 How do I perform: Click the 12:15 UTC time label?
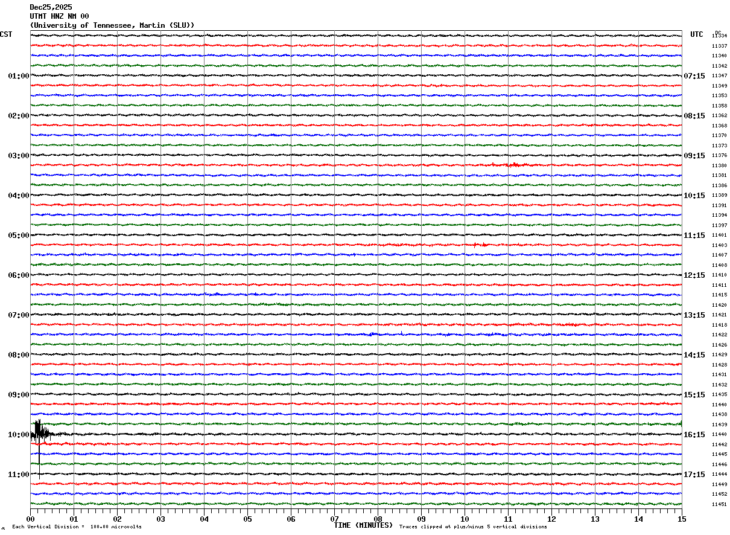tap(694, 275)
